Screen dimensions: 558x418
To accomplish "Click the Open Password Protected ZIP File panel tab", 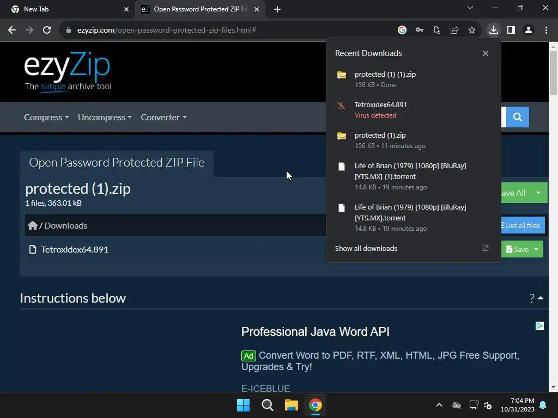I will [x=117, y=163].
